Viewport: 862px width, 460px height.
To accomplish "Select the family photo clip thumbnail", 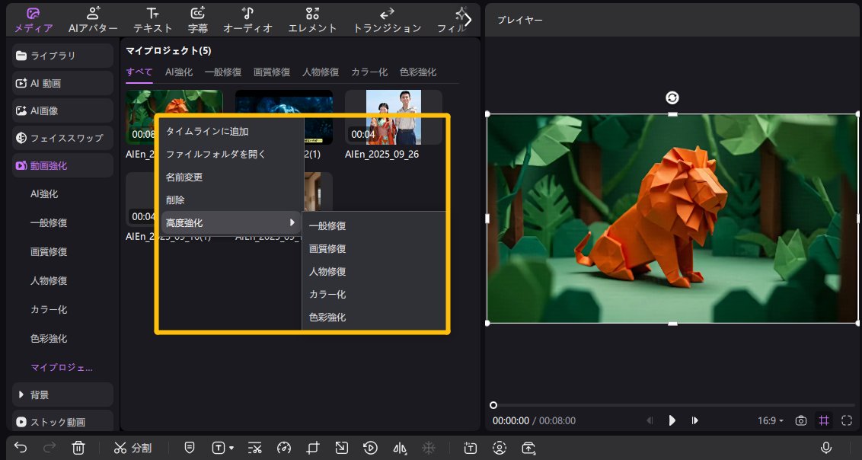I will click(393, 117).
